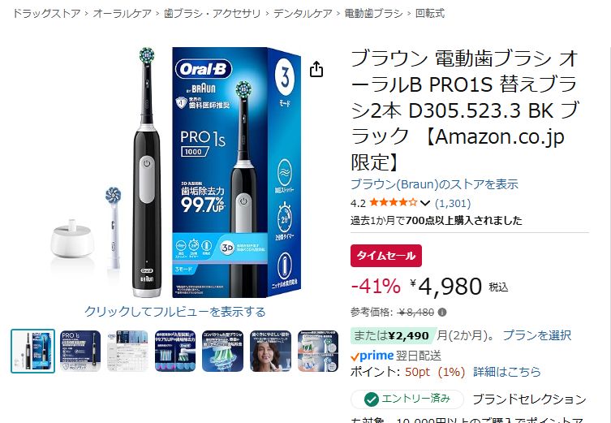Viewport: 611px width, 423px height.
Task: Open オーラルケア breadcrumb link
Action: [122, 14]
